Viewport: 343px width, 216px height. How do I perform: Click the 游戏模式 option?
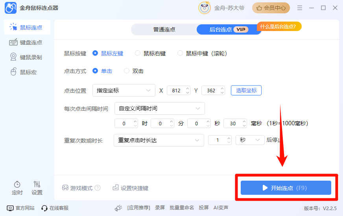77,188
